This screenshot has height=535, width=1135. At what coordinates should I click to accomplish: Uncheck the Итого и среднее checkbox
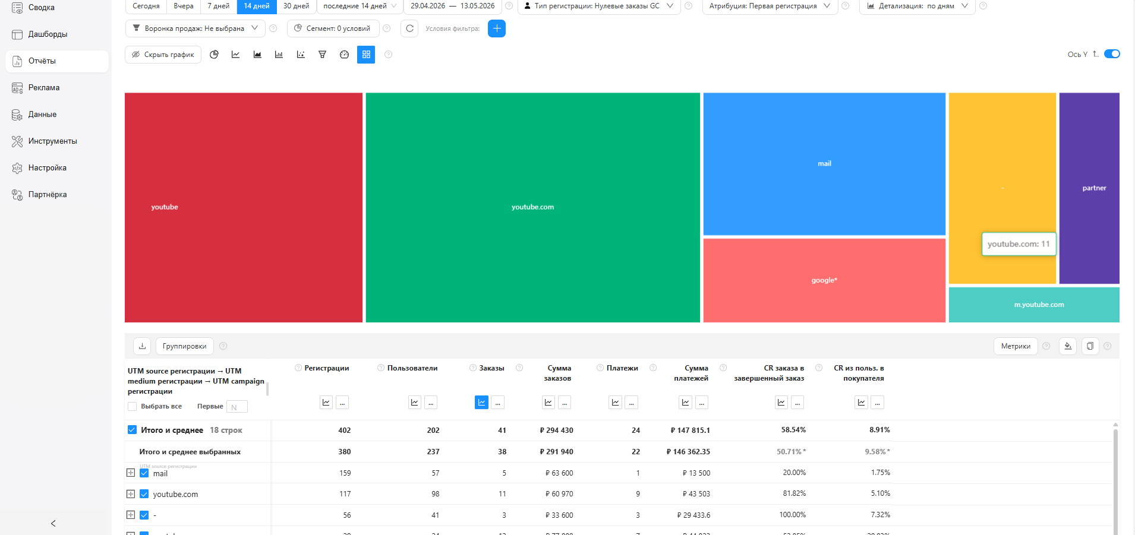[132, 430]
